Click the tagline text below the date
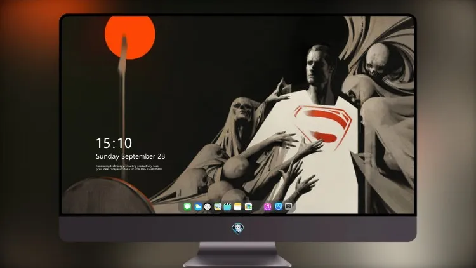 (129, 168)
